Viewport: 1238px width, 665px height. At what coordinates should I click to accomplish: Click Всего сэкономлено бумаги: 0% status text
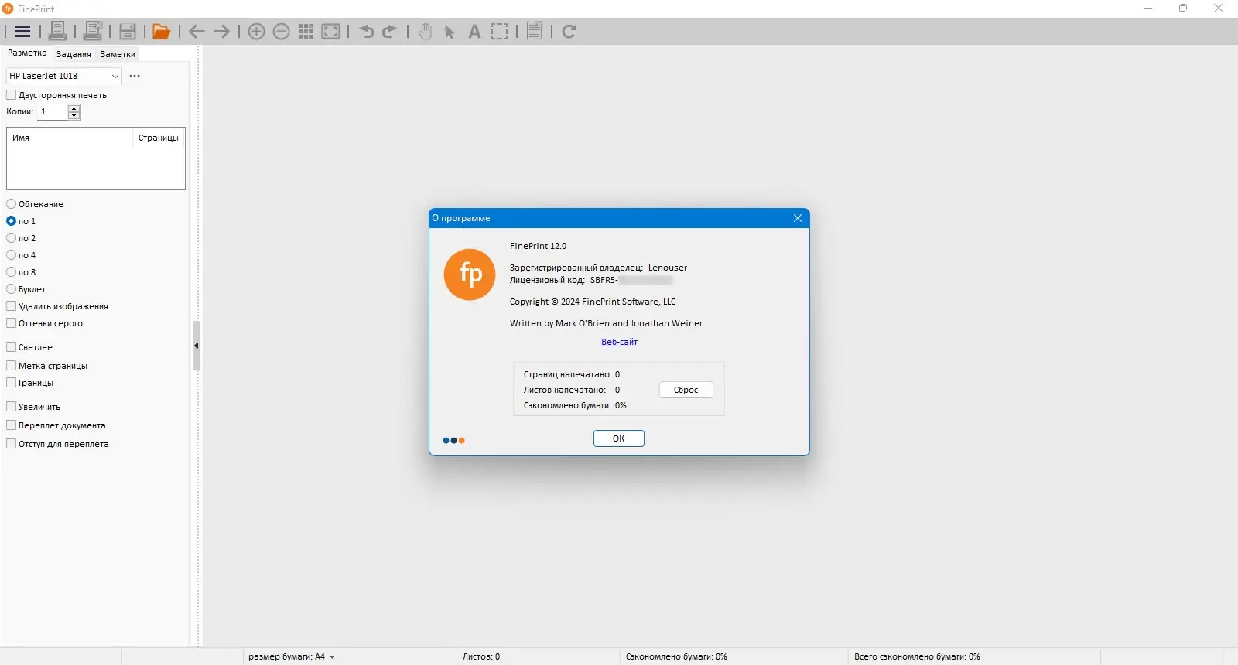[917, 656]
